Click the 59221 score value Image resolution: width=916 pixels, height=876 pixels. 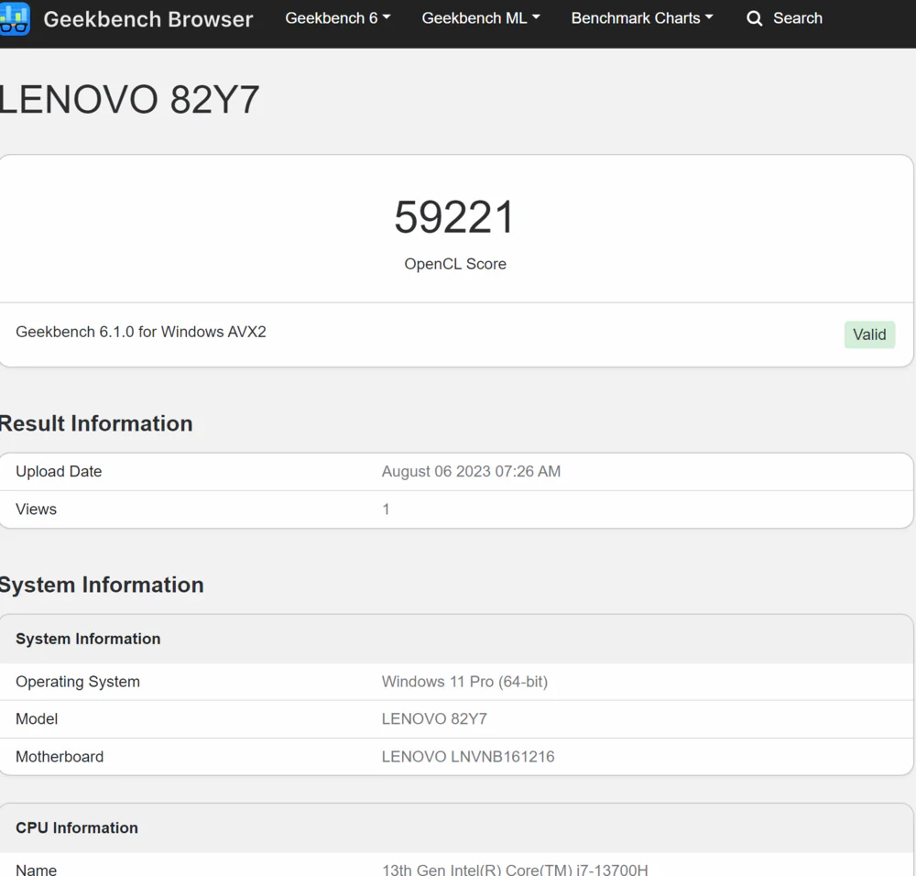point(454,217)
